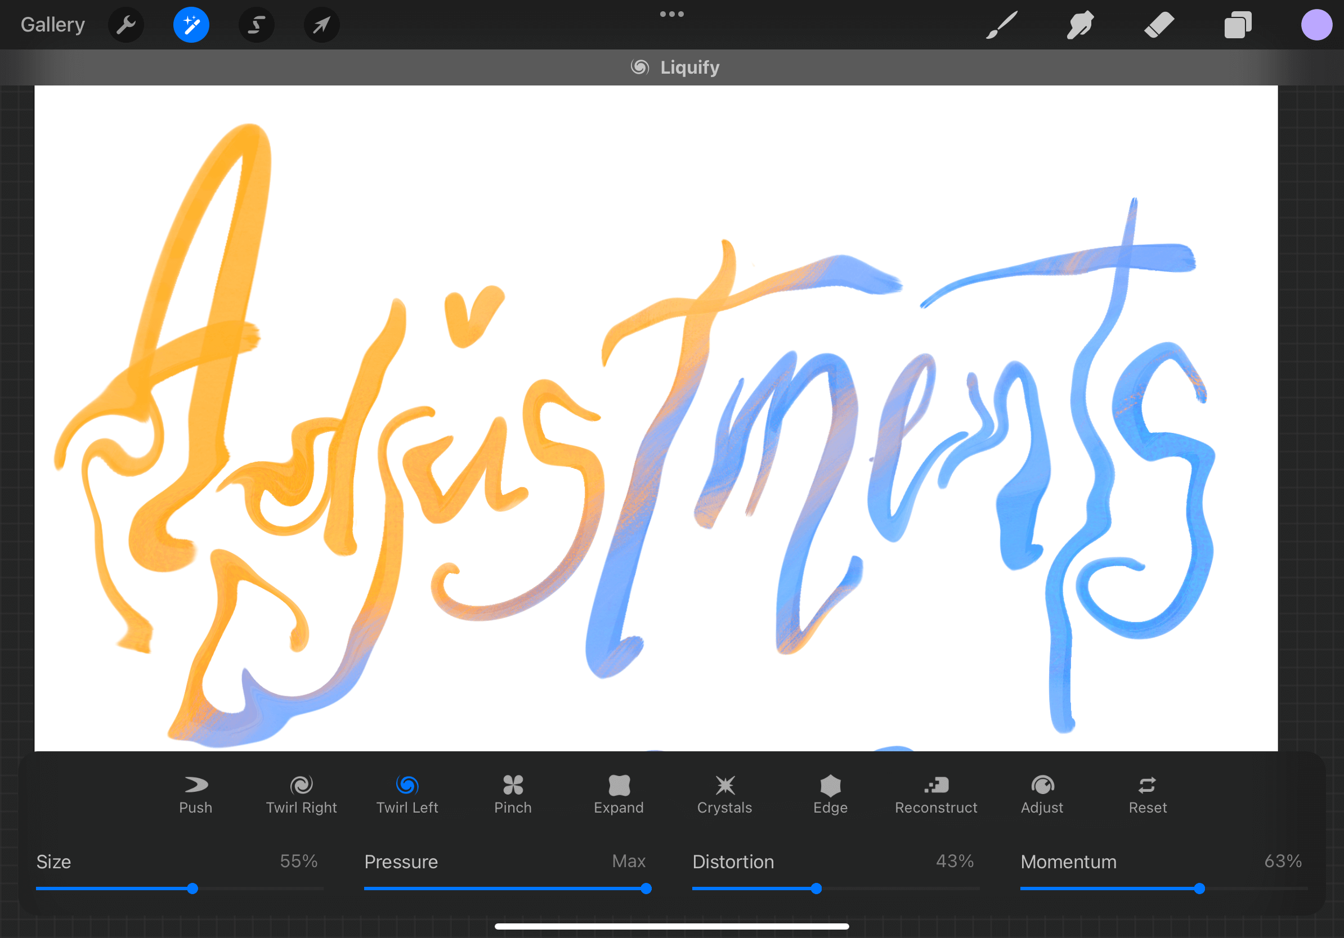Tap the Adjustments magic wand icon

191,25
